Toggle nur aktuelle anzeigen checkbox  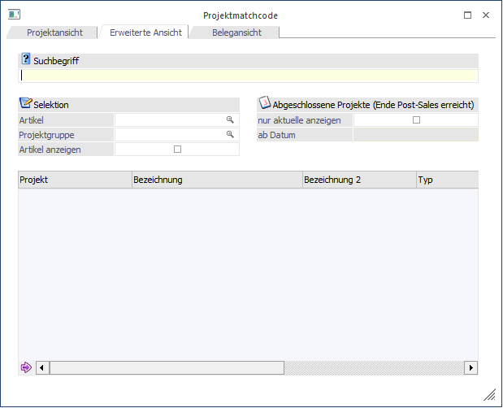pyautogui.click(x=416, y=120)
